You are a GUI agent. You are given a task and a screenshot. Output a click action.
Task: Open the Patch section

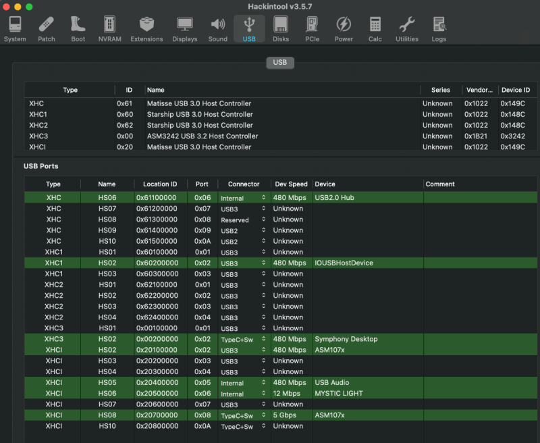pos(47,29)
